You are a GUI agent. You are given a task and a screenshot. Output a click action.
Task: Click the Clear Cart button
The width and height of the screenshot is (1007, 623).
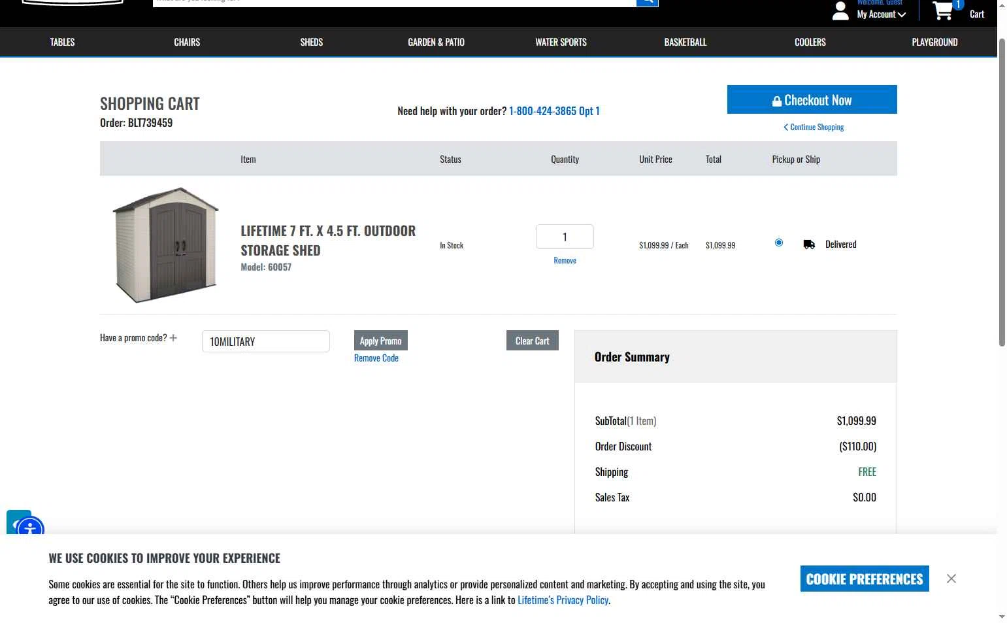(x=533, y=341)
